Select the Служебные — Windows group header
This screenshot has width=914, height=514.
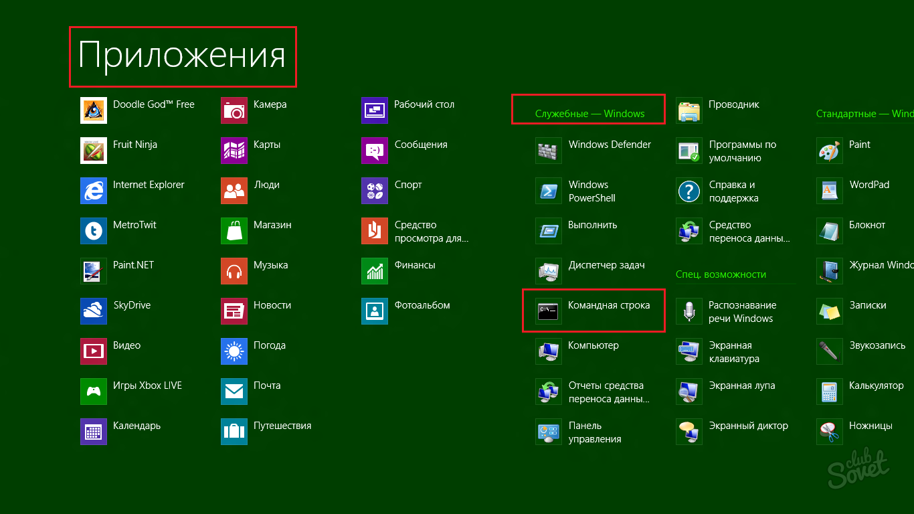[x=589, y=114]
